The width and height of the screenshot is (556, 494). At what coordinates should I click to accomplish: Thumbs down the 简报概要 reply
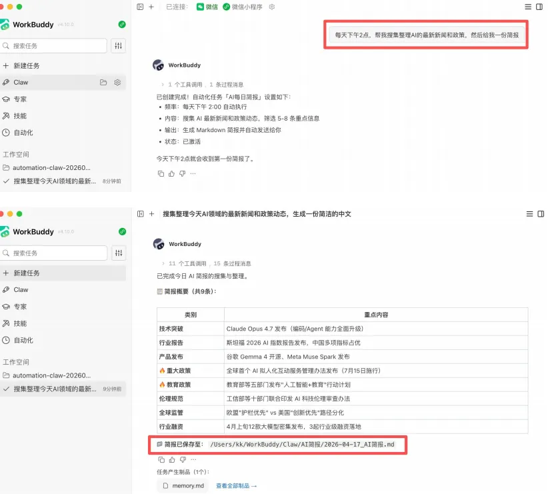pos(183,459)
